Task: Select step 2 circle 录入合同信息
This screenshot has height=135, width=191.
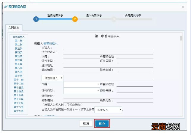Action: pos(75,19)
